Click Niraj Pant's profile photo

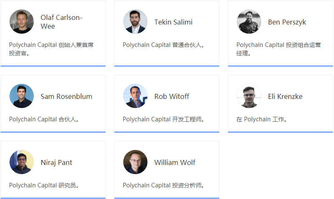click(x=22, y=162)
